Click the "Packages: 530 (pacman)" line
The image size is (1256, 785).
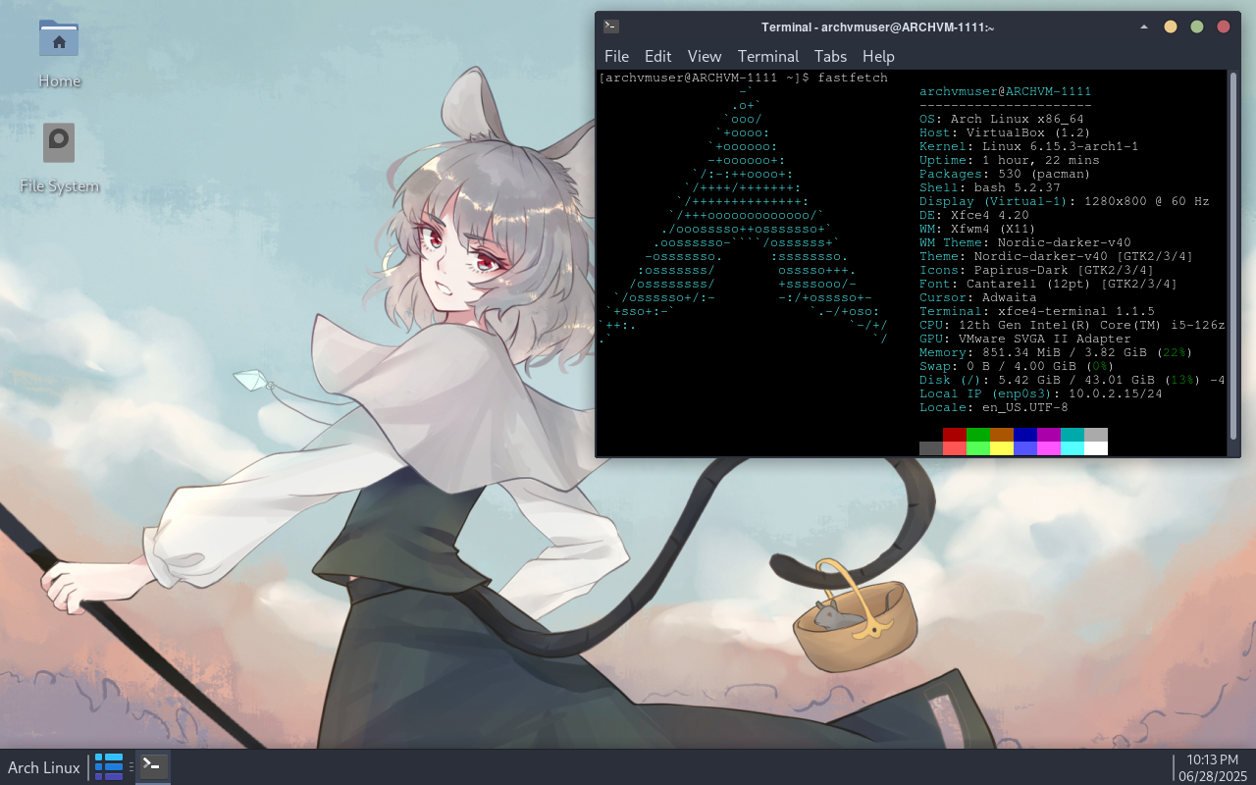(x=1006, y=174)
